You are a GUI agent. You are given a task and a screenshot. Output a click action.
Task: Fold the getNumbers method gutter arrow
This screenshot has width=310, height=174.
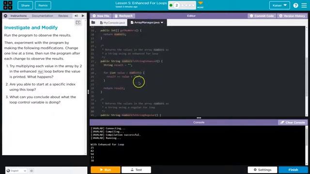95,31
